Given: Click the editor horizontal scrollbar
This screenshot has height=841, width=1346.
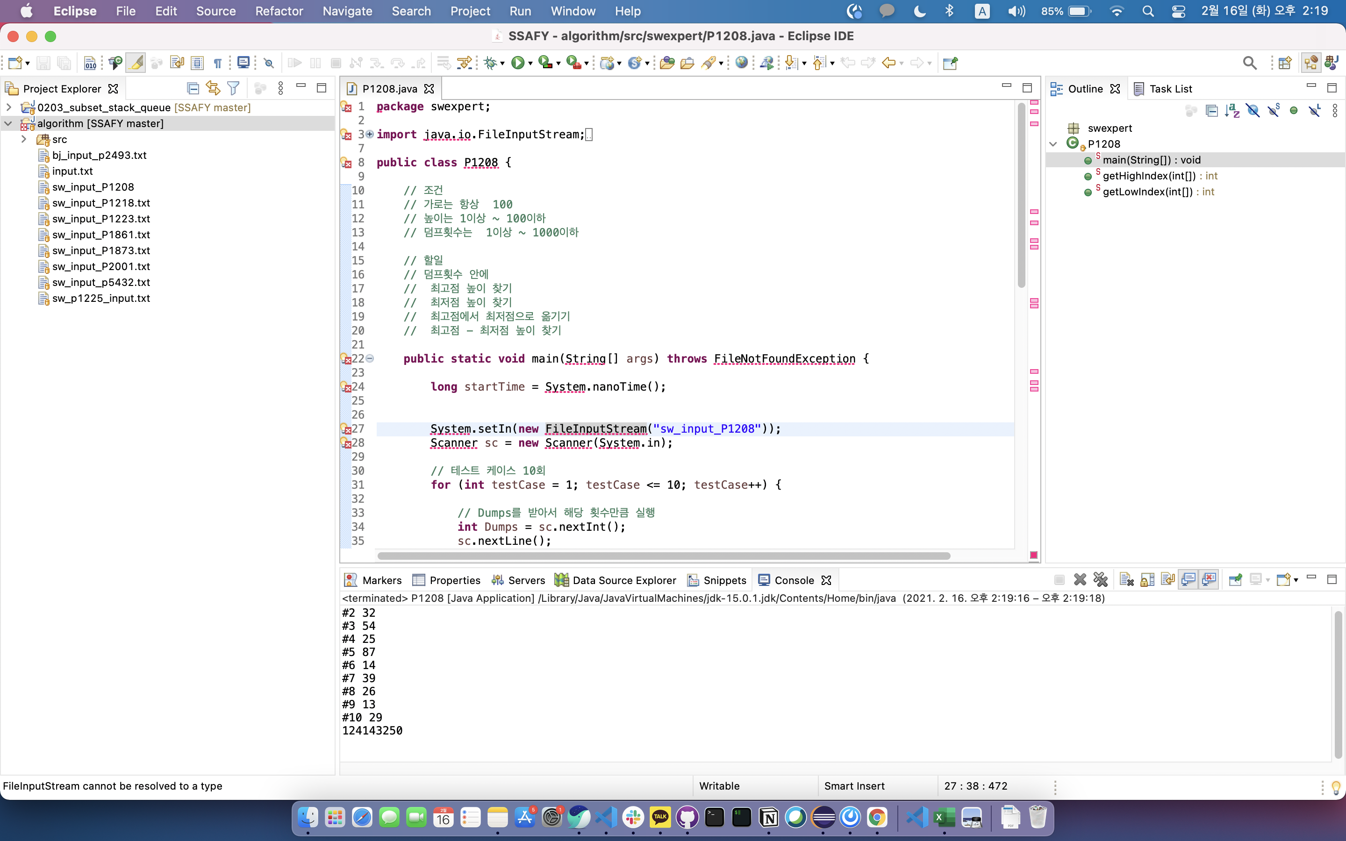Looking at the screenshot, I should pyautogui.click(x=663, y=556).
